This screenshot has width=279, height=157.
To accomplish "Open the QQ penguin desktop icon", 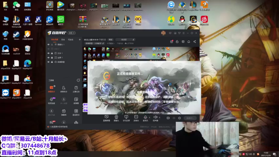I will pos(182,21).
